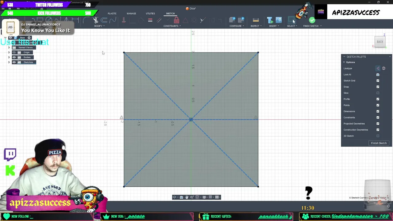Click the Insert image icon
The height and width of the screenshot is (221, 393).
click(x=278, y=20)
